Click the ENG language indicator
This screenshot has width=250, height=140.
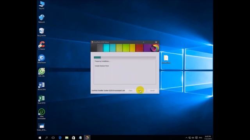point(200,138)
